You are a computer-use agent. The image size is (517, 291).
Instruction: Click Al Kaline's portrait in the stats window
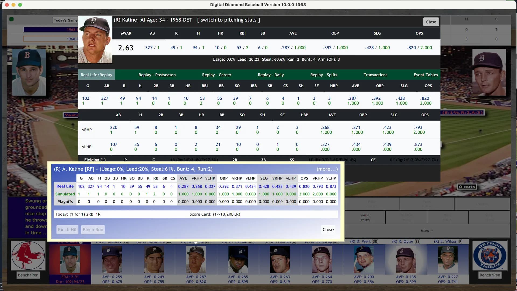(95, 40)
